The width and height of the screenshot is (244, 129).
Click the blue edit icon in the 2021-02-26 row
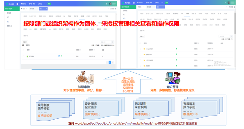click(59, 56)
